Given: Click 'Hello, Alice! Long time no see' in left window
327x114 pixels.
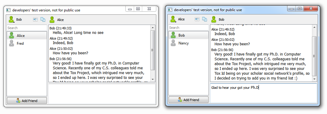Looking at the screenshot, I should point(78,33).
